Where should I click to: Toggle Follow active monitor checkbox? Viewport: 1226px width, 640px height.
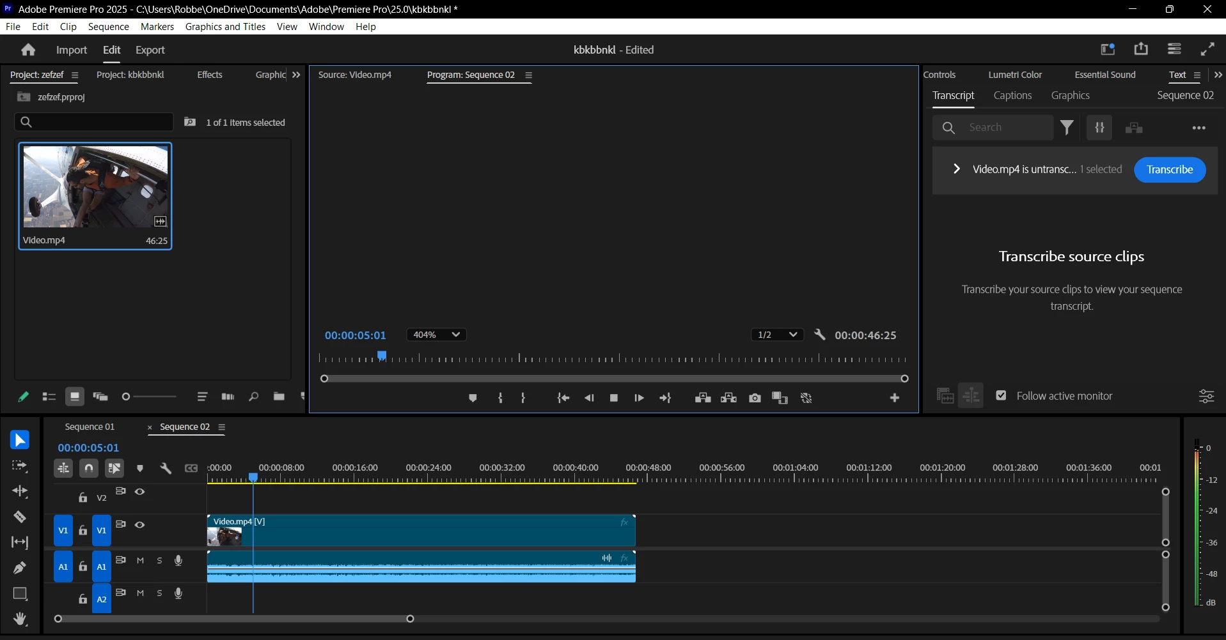click(x=1001, y=396)
